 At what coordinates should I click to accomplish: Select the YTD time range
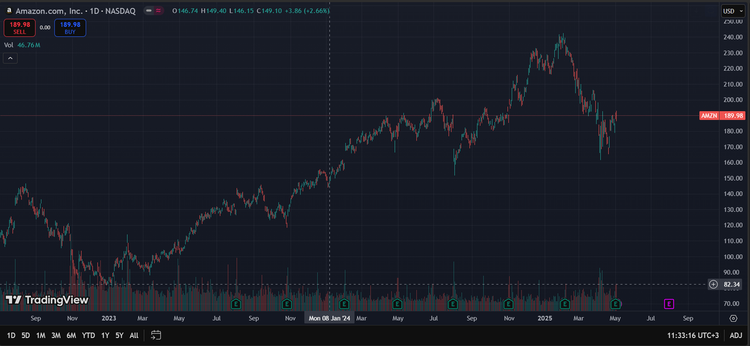click(88, 335)
